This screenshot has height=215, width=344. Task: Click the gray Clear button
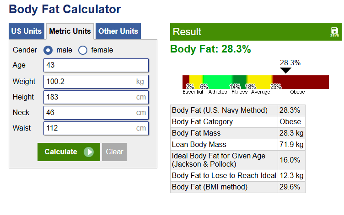(x=114, y=152)
